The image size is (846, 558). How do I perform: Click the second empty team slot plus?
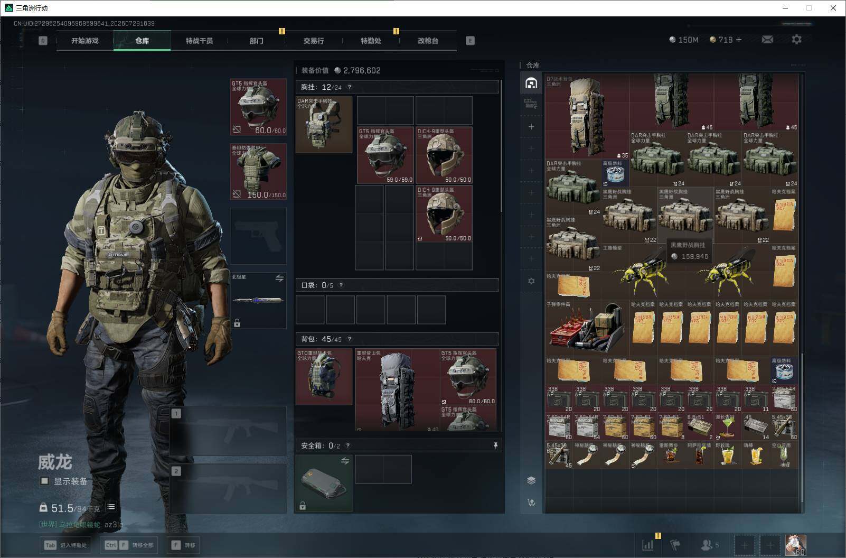pyautogui.click(x=770, y=545)
